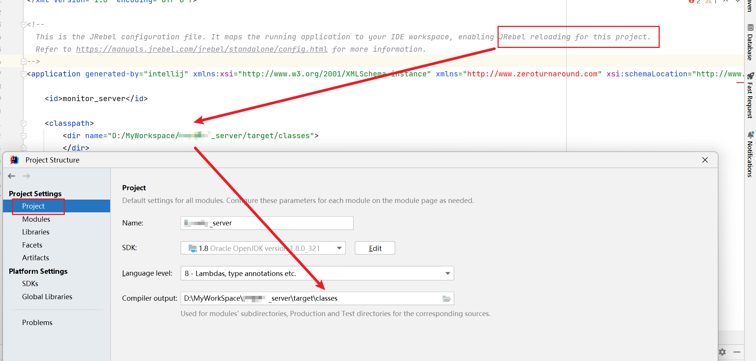Image resolution: width=756 pixels, height=361 pixels.
Task: Browse for compiler output folder
Action: click(x=446, y=298)
